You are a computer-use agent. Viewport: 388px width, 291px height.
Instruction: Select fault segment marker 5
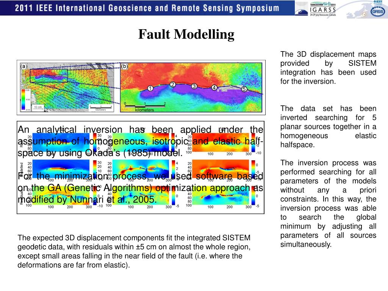coord(244,89)
